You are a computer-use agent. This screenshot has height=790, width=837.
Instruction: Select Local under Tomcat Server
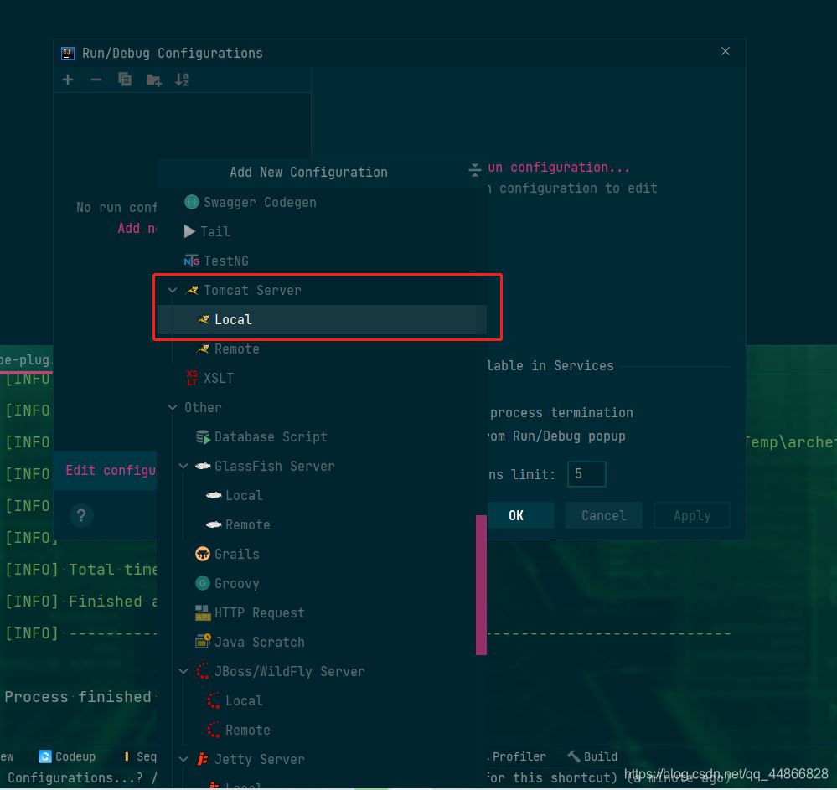[322, 320]
